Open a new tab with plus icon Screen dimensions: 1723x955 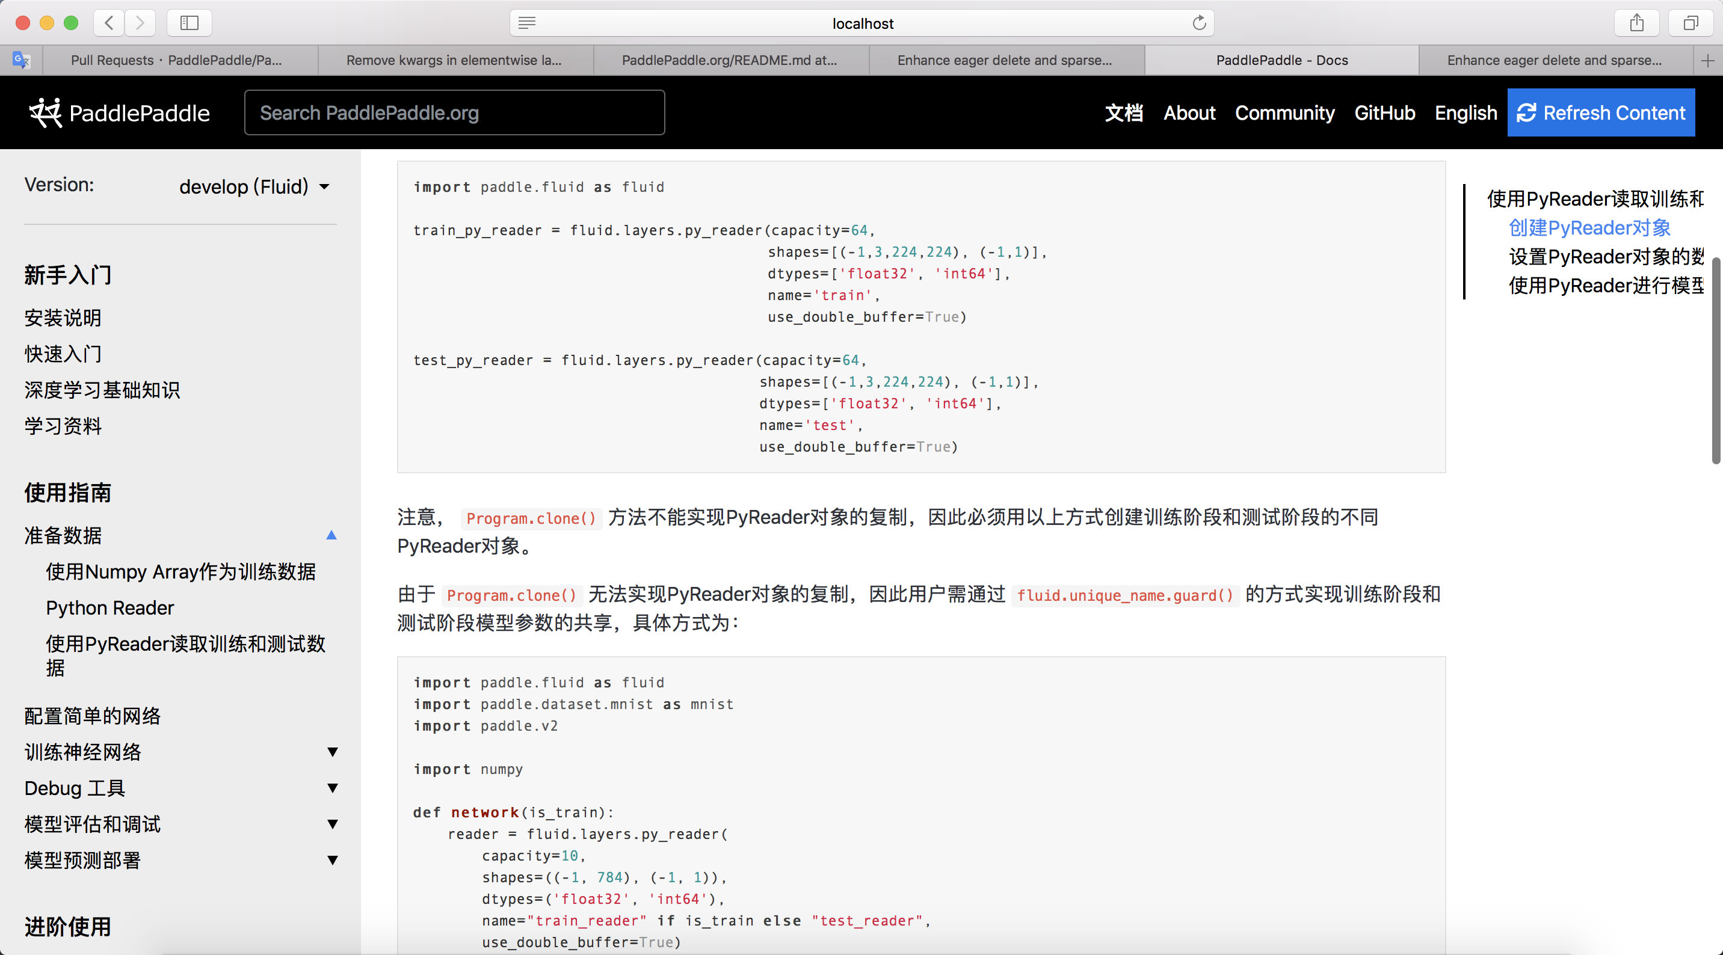pos(1707,61)
